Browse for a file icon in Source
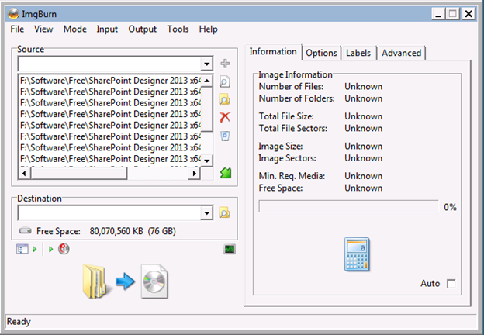The height and width of the screenshot is (335, 484). [225, 81]
